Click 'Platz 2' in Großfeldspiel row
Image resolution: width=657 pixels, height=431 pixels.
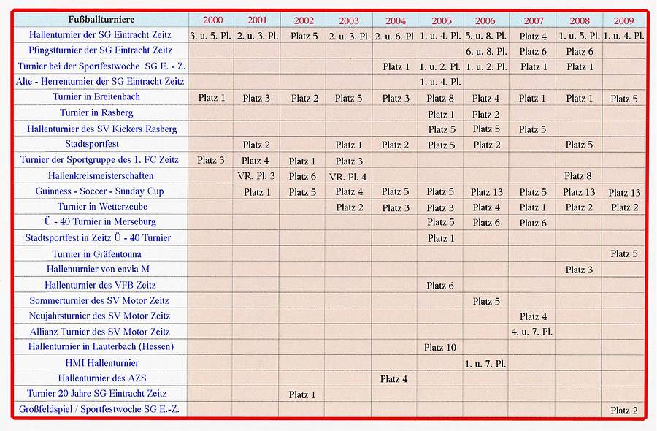624,411
